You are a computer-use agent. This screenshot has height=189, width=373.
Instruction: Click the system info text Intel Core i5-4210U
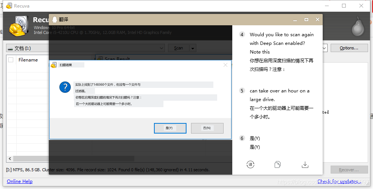(103, 32)
